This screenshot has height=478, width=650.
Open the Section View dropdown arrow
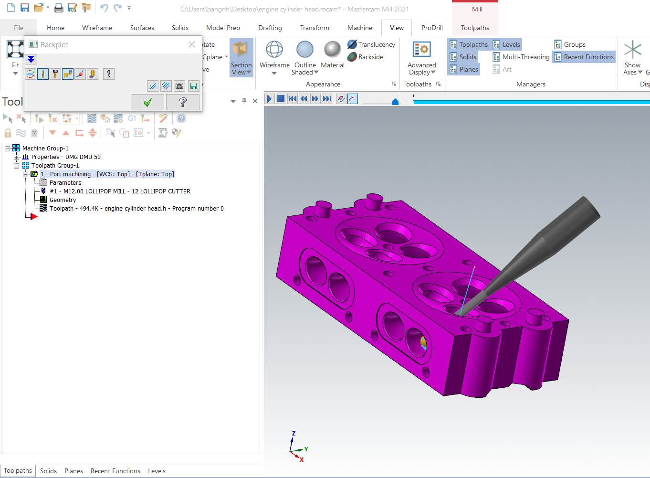(249, 73)
